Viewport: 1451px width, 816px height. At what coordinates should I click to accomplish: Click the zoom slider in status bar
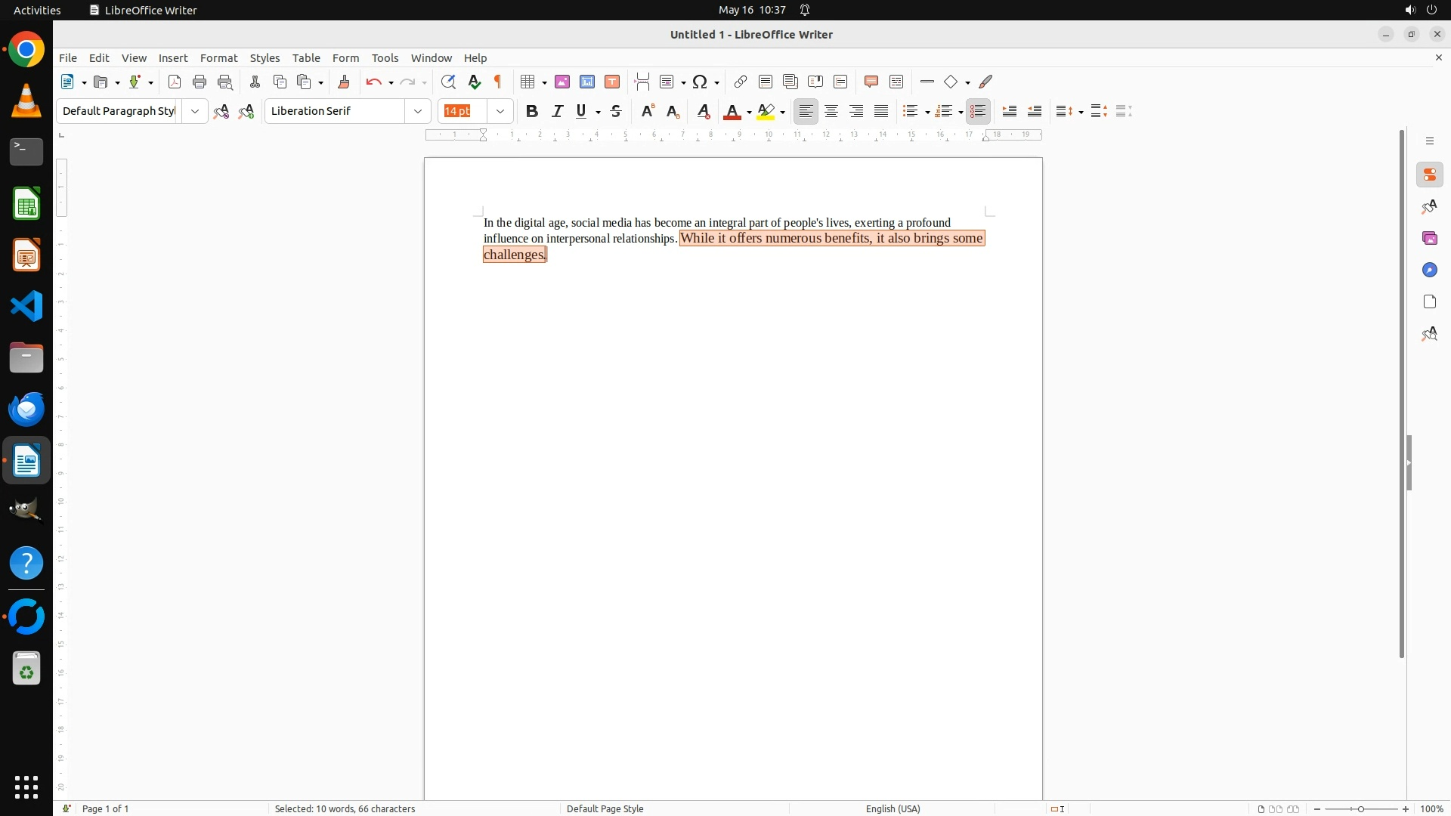(x=1361, y=808)
